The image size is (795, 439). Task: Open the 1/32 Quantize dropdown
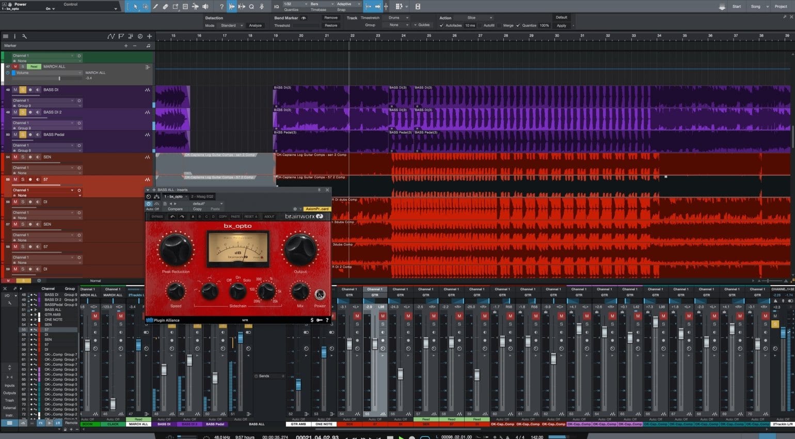[295, 4]
